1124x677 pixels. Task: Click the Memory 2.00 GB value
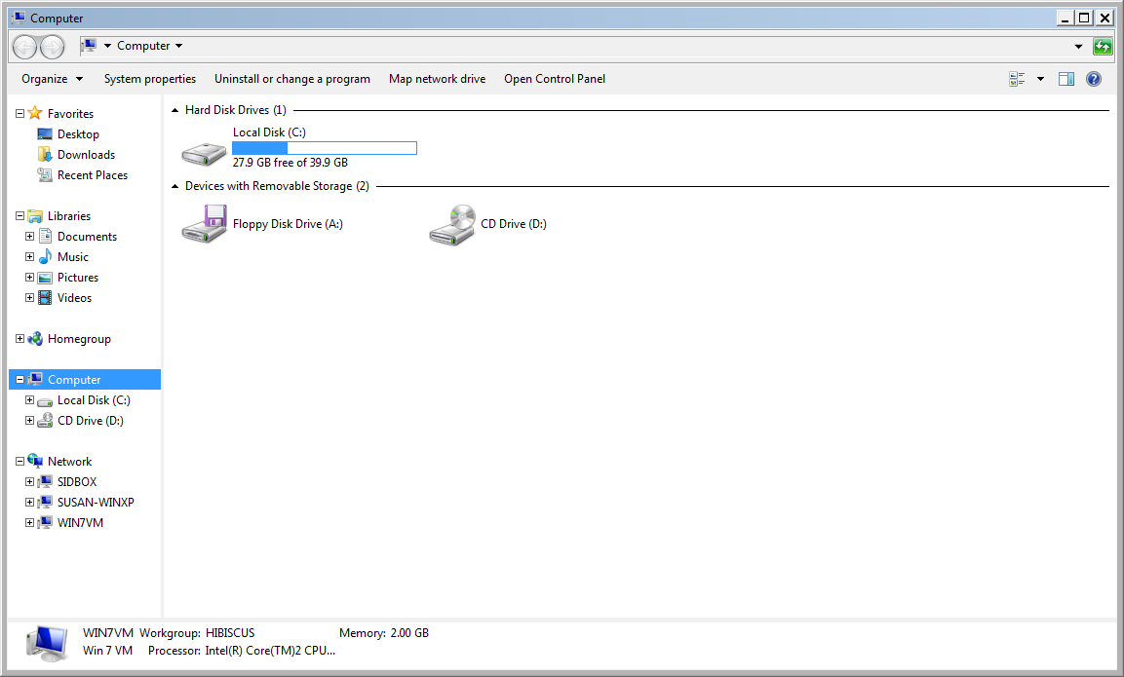[x=409, y=632]
